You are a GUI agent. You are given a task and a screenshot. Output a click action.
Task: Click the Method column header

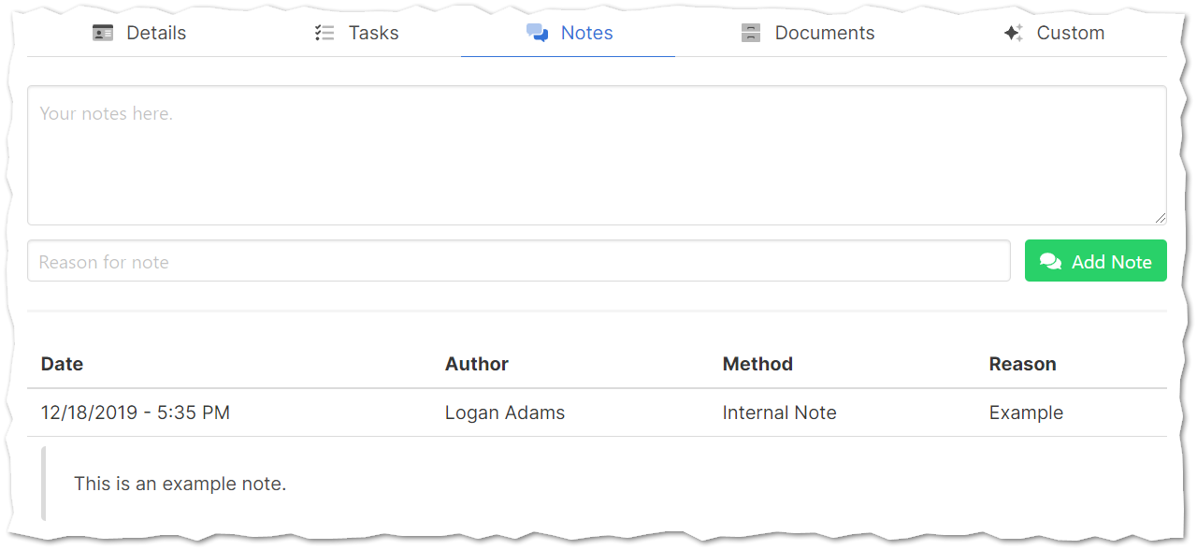757,364
